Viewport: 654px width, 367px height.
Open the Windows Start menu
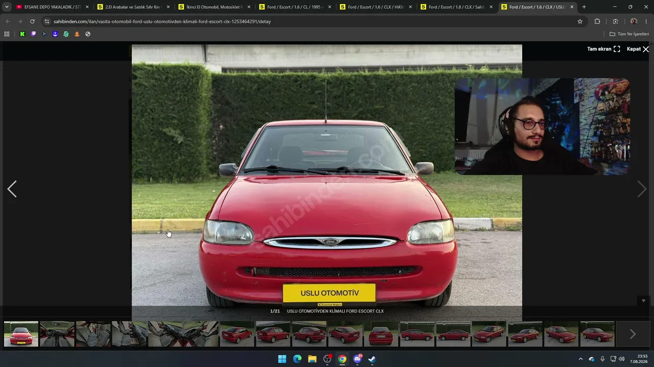[282, 359]
